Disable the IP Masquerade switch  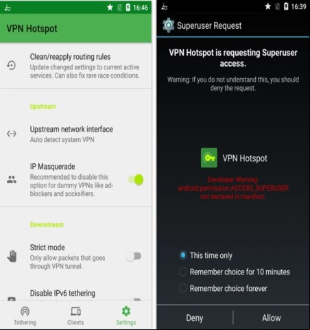pos(136,180)
